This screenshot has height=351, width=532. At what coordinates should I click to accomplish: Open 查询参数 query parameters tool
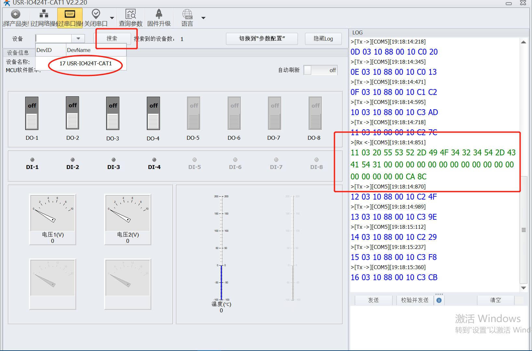pyautogui.click(x=131, y=14)
